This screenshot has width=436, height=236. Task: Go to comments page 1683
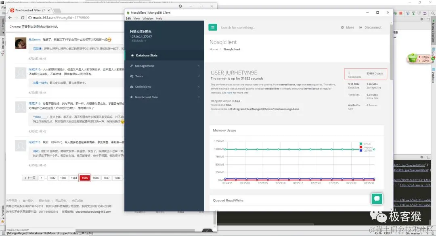pos(63,178)
